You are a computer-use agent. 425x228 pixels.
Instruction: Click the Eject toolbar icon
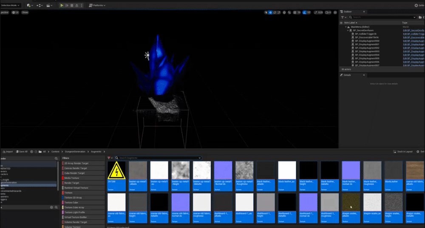pyautogui.click(x=76, y=6)
